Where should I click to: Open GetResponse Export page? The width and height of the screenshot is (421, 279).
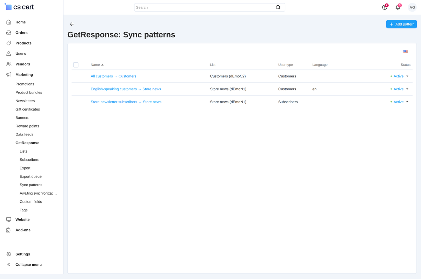(25, 168)
